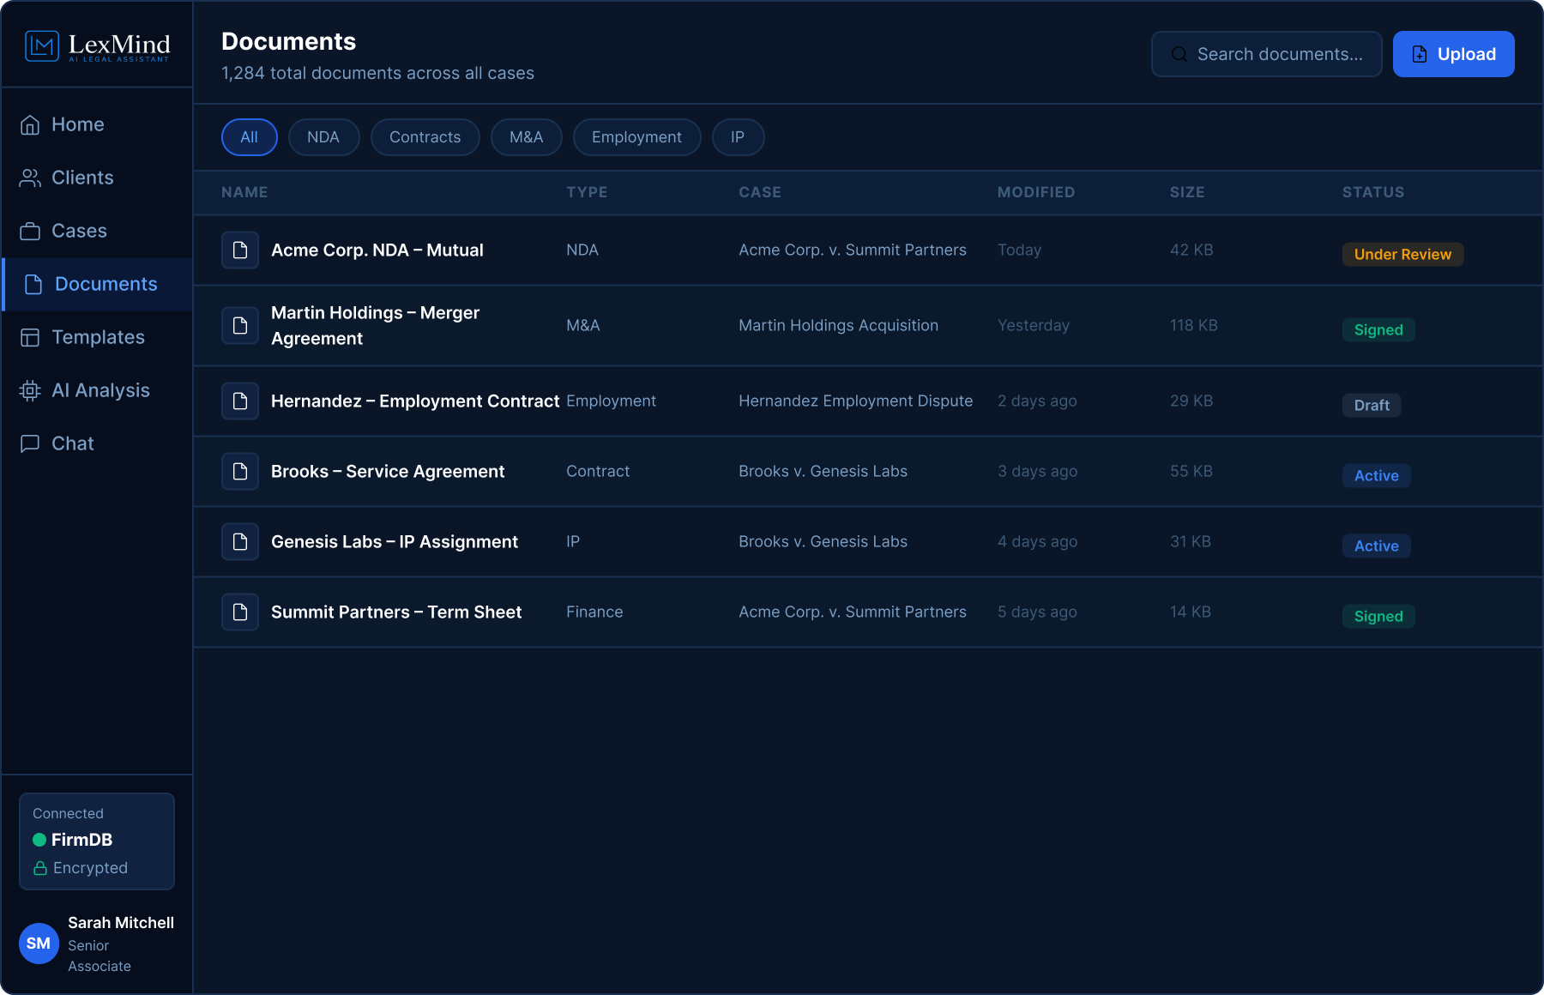Sort by the MODIFIED column header
The image size is (1544, 995).
pyautogui.click(x=1036, y=192)
